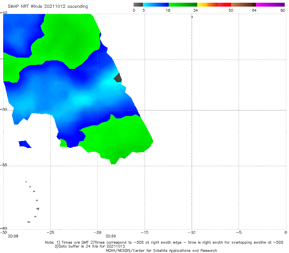Click the longitude label '-15'
Viewport: 289px width, 253px height.
(144, 232)
